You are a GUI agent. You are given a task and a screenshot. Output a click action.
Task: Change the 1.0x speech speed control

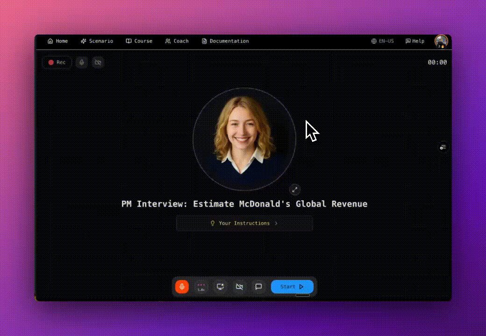pyautogui.click(x=201, y=287)
